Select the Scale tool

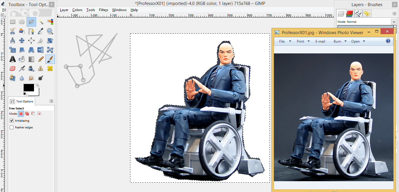[13, 50]
